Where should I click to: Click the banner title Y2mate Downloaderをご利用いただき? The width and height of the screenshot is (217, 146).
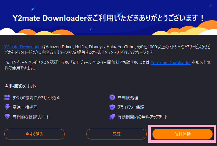(x=108, y=18)
